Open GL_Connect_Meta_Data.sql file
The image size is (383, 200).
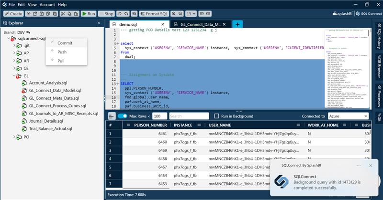pyautogui.click(x=54, y=98)
